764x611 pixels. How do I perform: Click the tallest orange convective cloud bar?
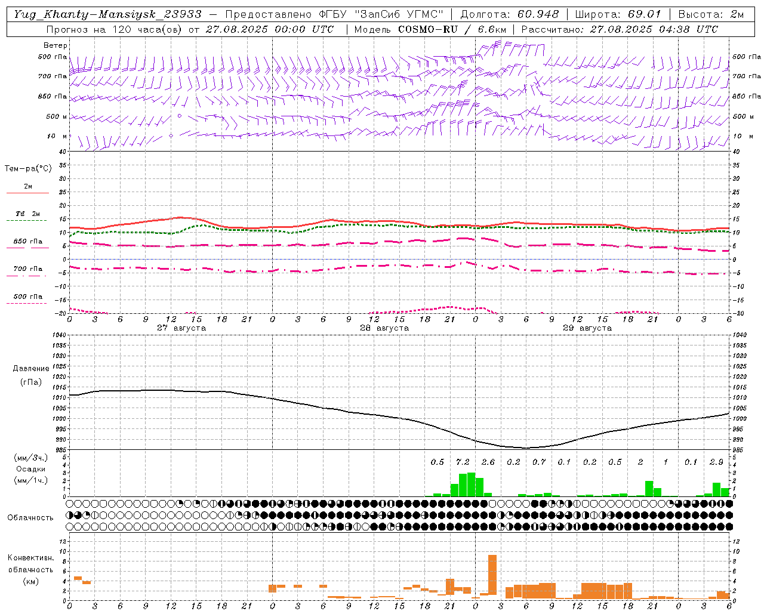pyautogui.click(x=492, y=575)
